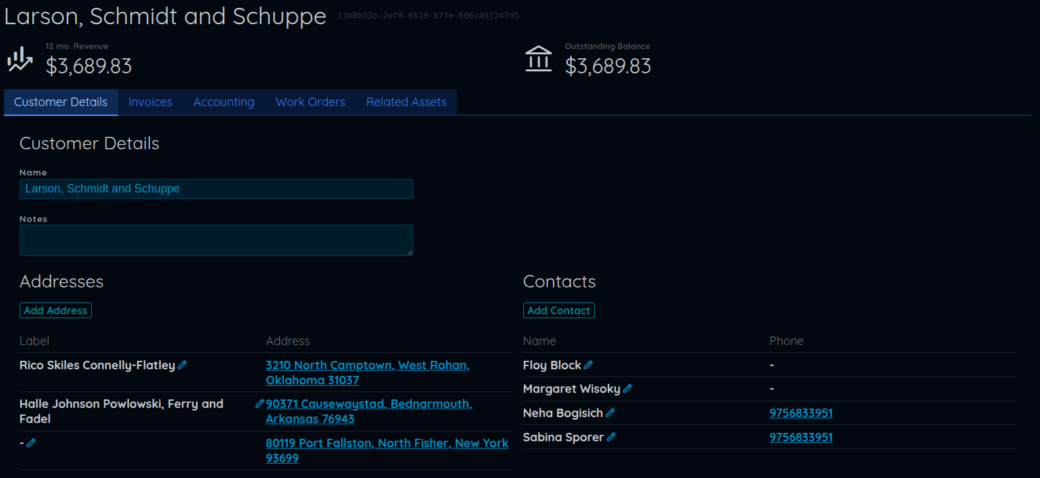The width and height of the screenshot is (1040, 478).
Task: Edit contact Floy Block using pencil icon
Action: click(x=588, y=365)
